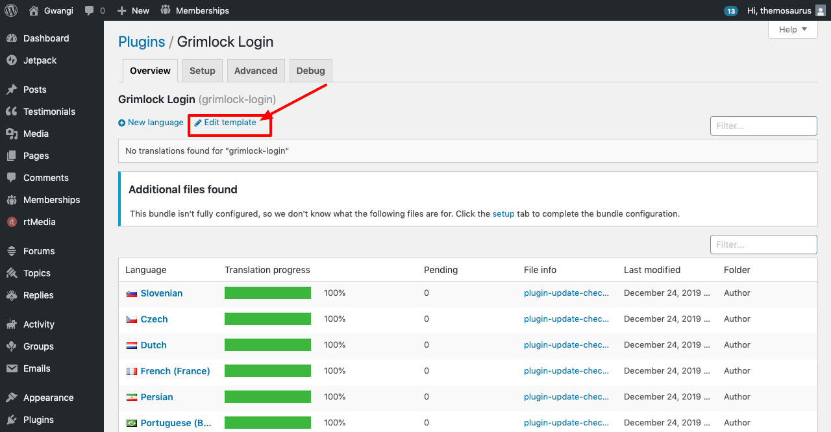
Task: Open the Debug tab
Action: [x=310, y=71]
